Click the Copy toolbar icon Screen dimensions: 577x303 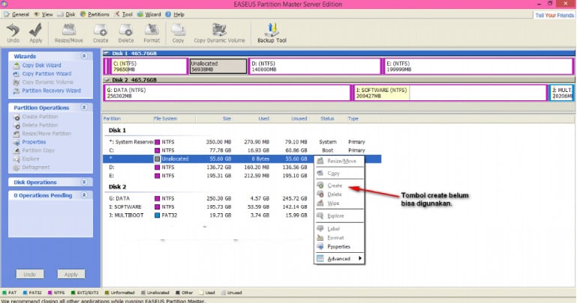(178, 33)
